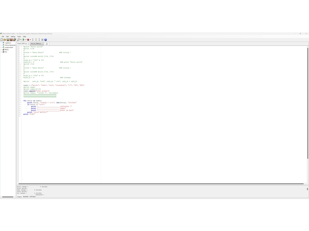
Task: Open the Debug menu
Action: coord(13,37)
